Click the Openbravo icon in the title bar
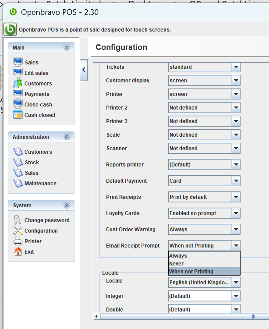The width and height of the screenshot is (269, 329). pyautogui.click(x=13, y=12)
